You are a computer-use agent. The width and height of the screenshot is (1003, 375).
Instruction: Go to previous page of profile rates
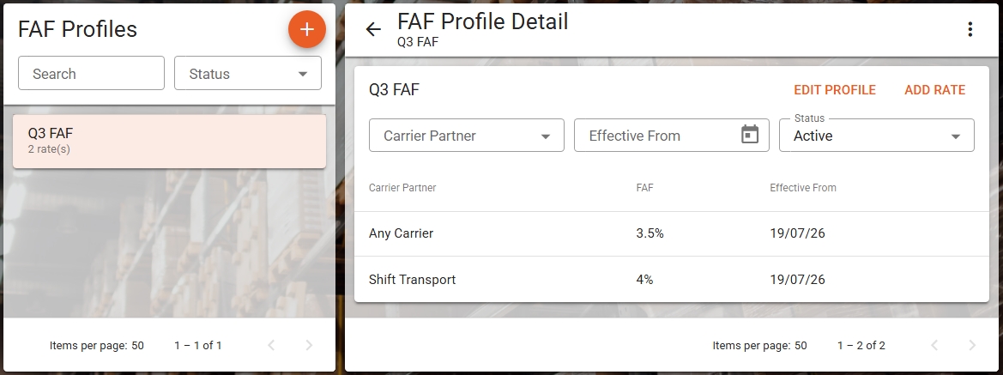(x=934, y=346)
